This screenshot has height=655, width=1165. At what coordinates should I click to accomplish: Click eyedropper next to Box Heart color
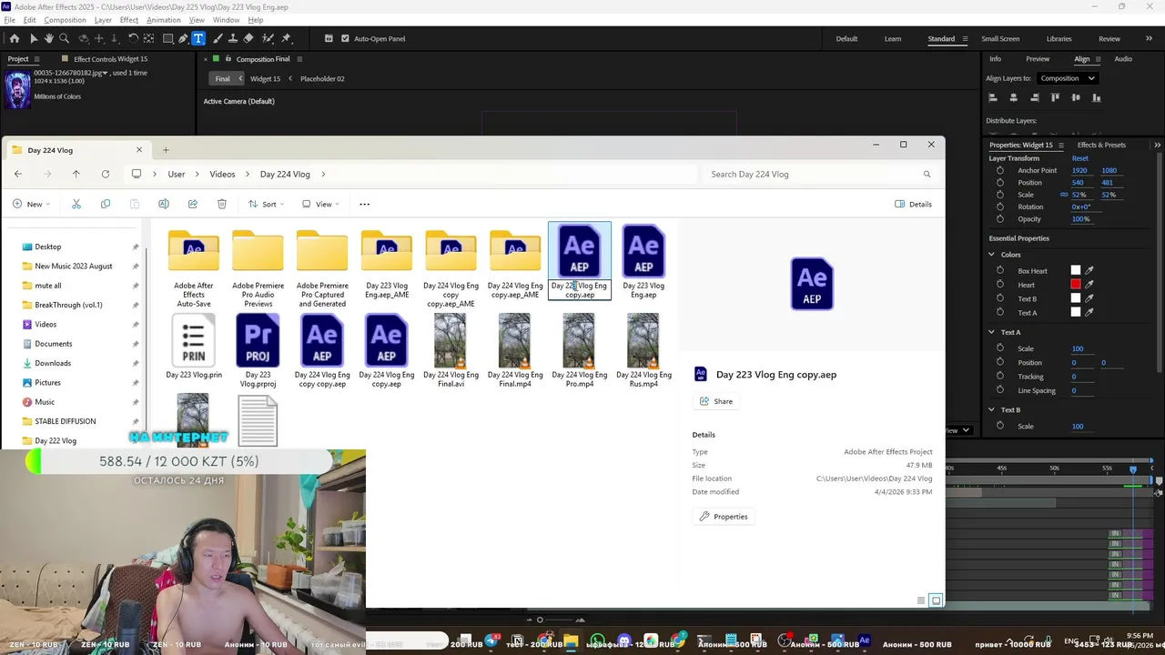1089,270
